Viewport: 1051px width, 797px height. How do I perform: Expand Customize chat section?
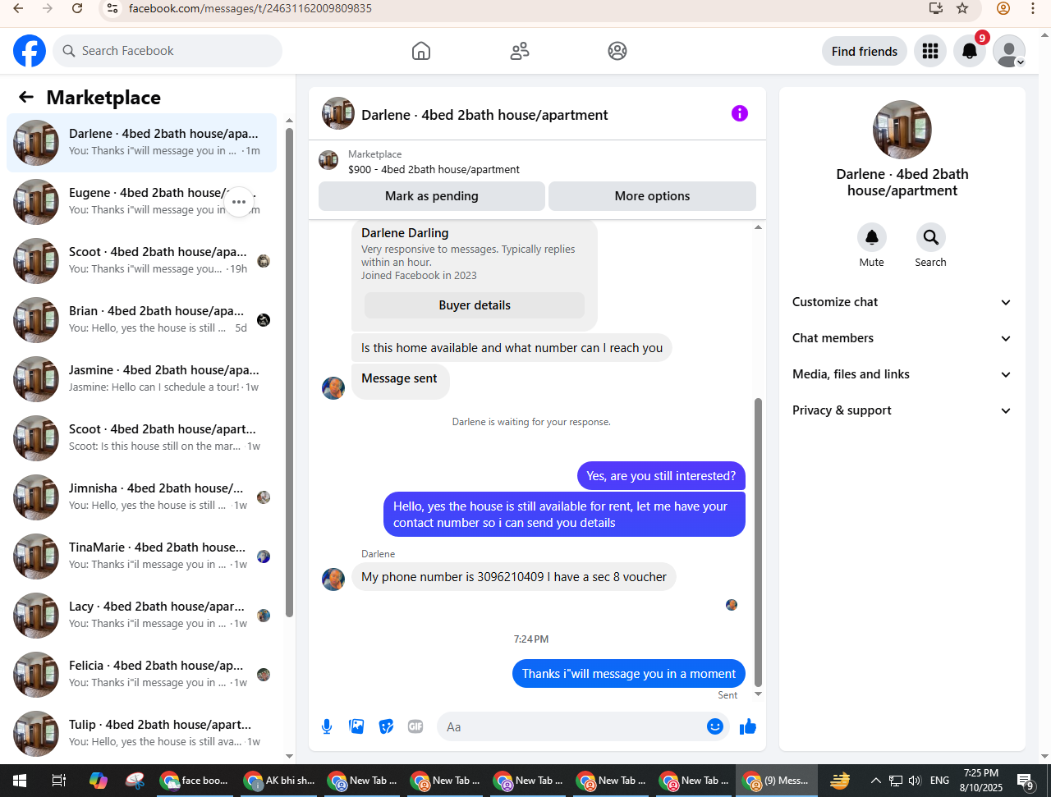click(902, 302)
